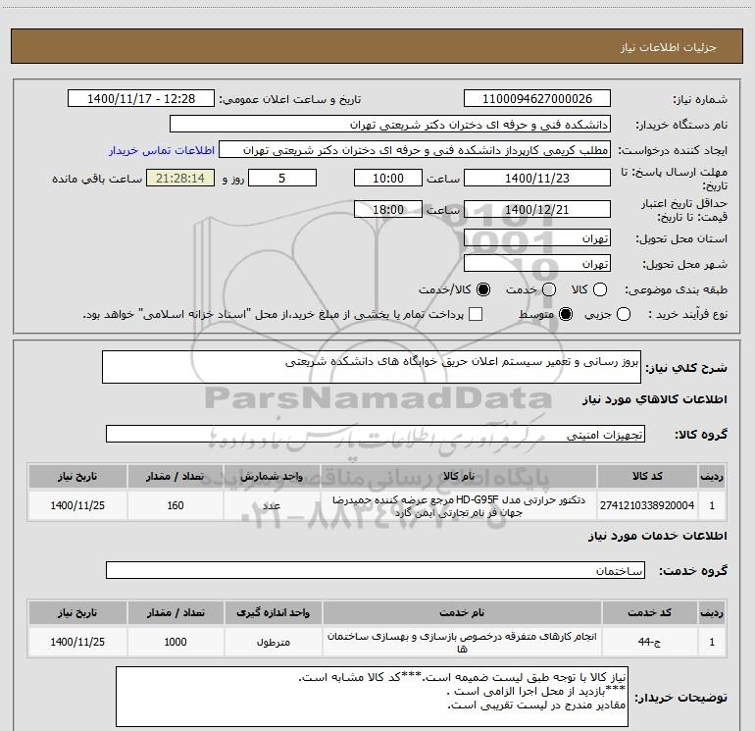The width and height of the screenshot is (755, 731).
Task: Click the service quantity cell 1000
Action: click(x=176, y=642)
